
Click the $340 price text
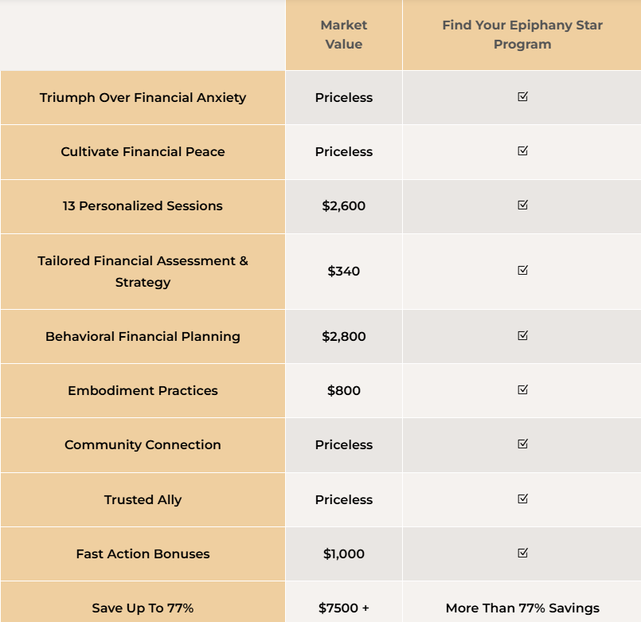[344, 271]
